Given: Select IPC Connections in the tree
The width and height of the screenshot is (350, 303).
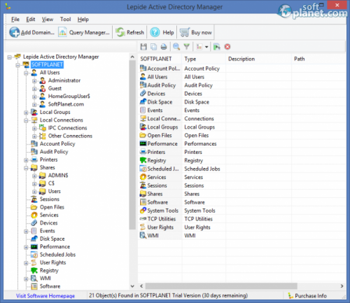Looking at the screenshot, I should (67, 128).
